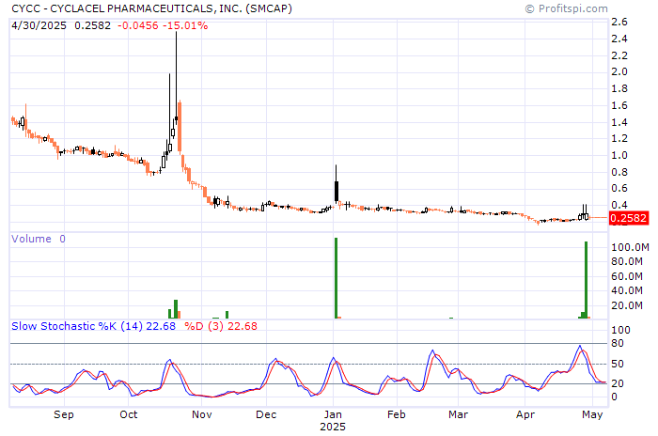The height and width of the screenshot is (436, 658).
Task: Click the Volume panel label
Action: [31, 239]
